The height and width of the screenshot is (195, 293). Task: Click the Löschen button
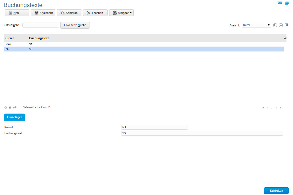[95, 13]
